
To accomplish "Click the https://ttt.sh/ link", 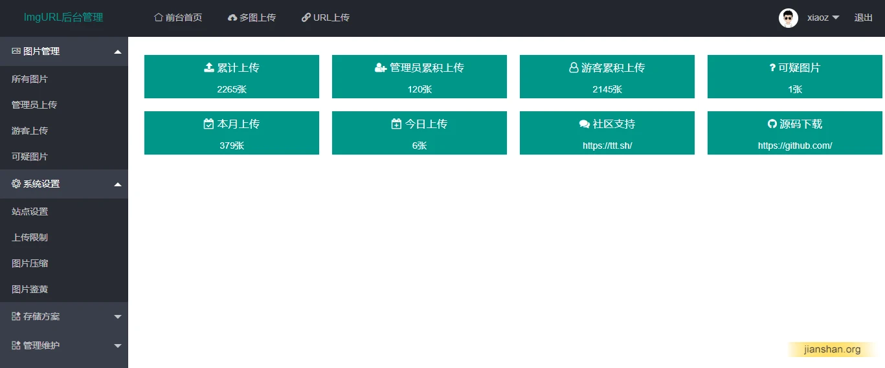I will click(607, 146).
